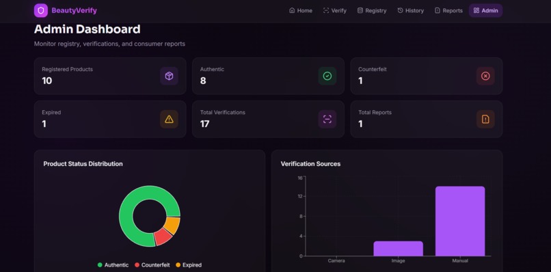The height and width of the screenshot is (272, 551).
Task: Select the Admin nav tab
Action: 485,10
